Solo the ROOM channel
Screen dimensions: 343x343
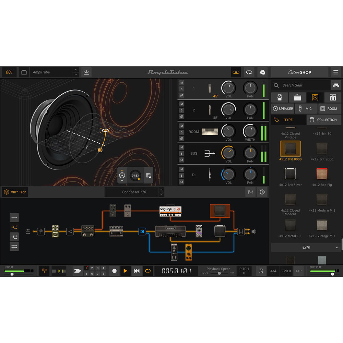point(181,132)
